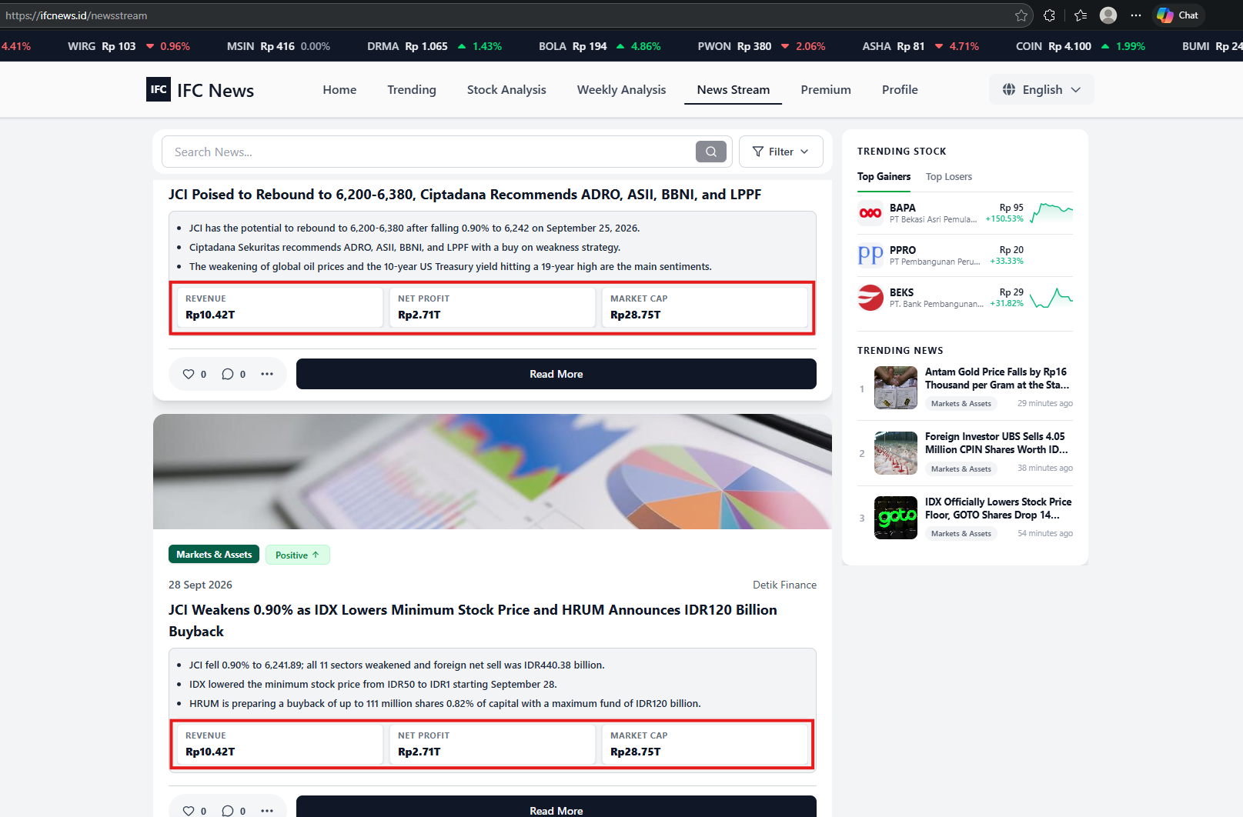The width and height of the screenshot is (1243, 817).
Task: Open Weekly Analysis page
Action: [x=621, y=89]
